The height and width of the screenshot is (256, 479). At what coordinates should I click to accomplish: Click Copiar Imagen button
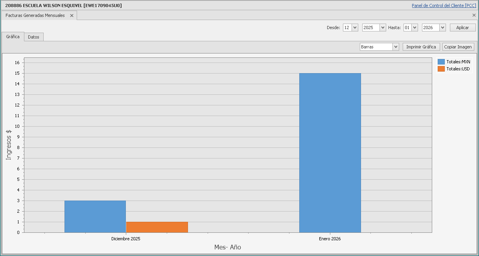click(458, 47)
